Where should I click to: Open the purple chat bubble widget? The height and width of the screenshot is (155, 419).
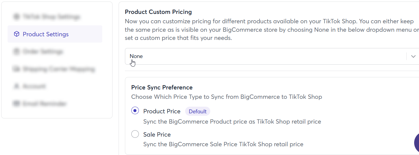point(416,143)
